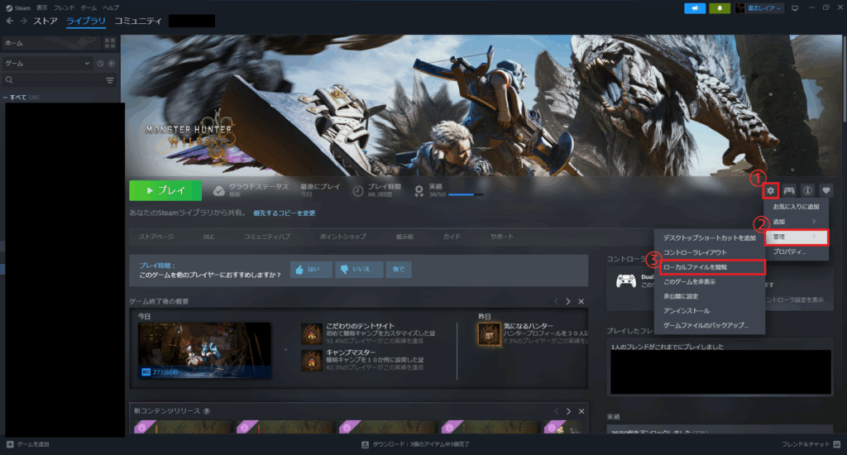Click the ポイントショップ link
The image size is (847, 455).
click(x=342, y=237)
